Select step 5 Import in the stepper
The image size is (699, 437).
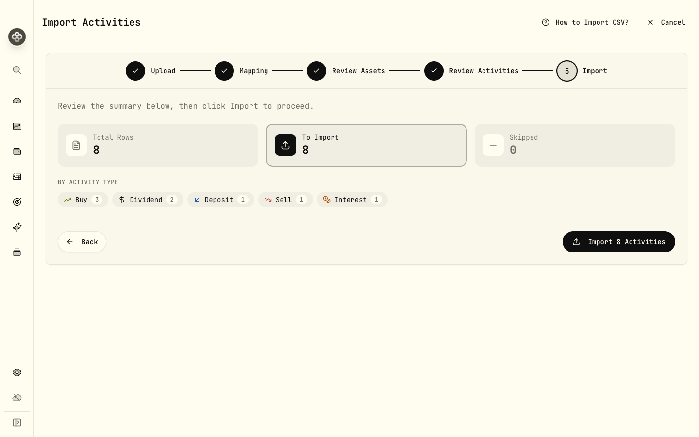click(x=582, y=71)
